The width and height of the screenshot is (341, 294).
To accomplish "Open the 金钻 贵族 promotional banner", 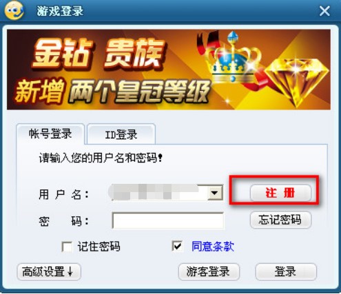I will click(x=169, y=70).
